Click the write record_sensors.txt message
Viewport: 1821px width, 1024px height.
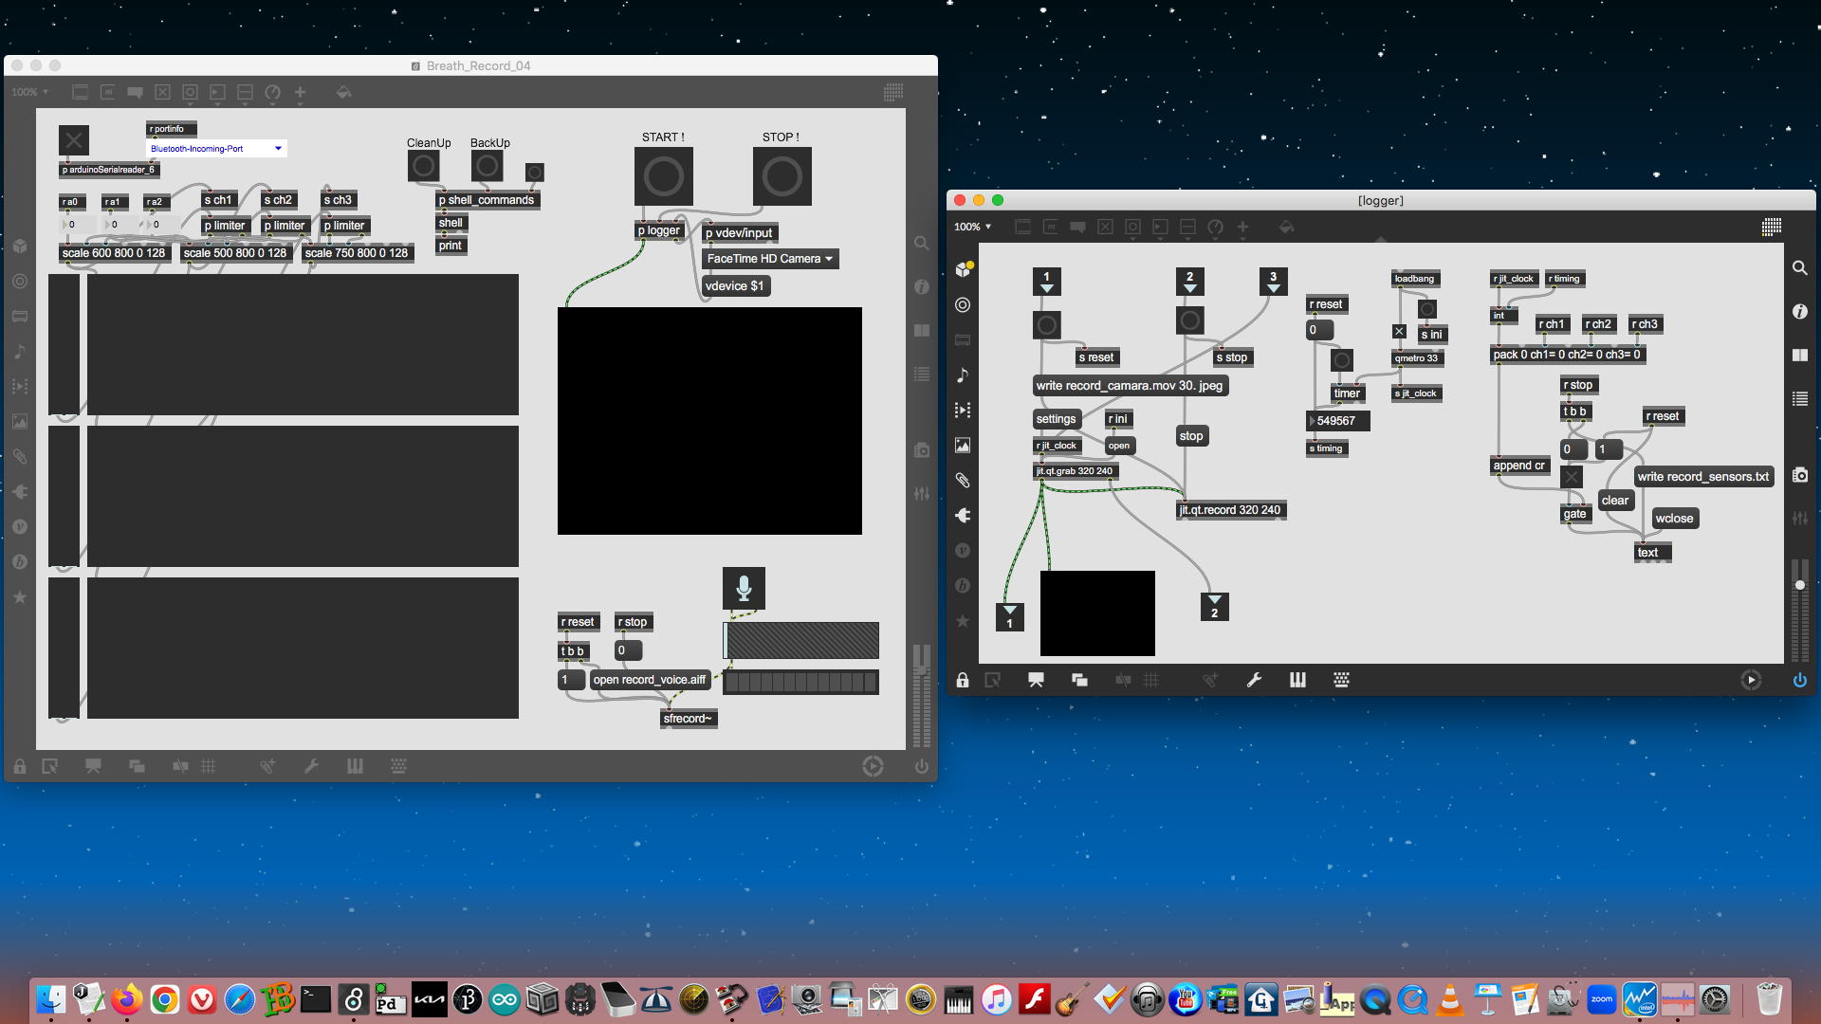point(1702,477)
